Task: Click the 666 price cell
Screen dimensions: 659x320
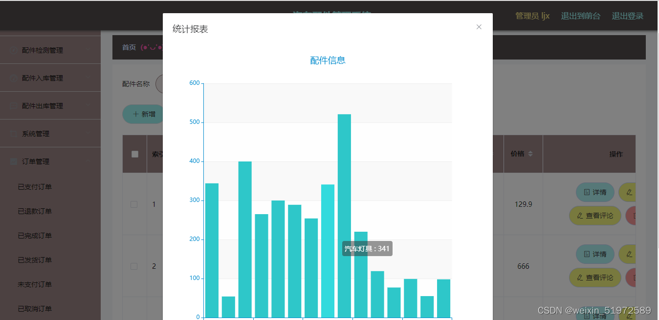Action: point(523,266)
